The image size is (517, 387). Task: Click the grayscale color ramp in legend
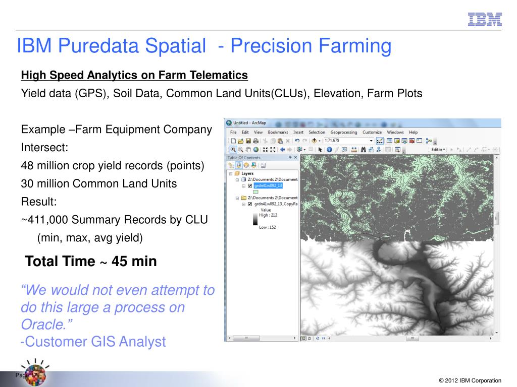coord(255,220)
